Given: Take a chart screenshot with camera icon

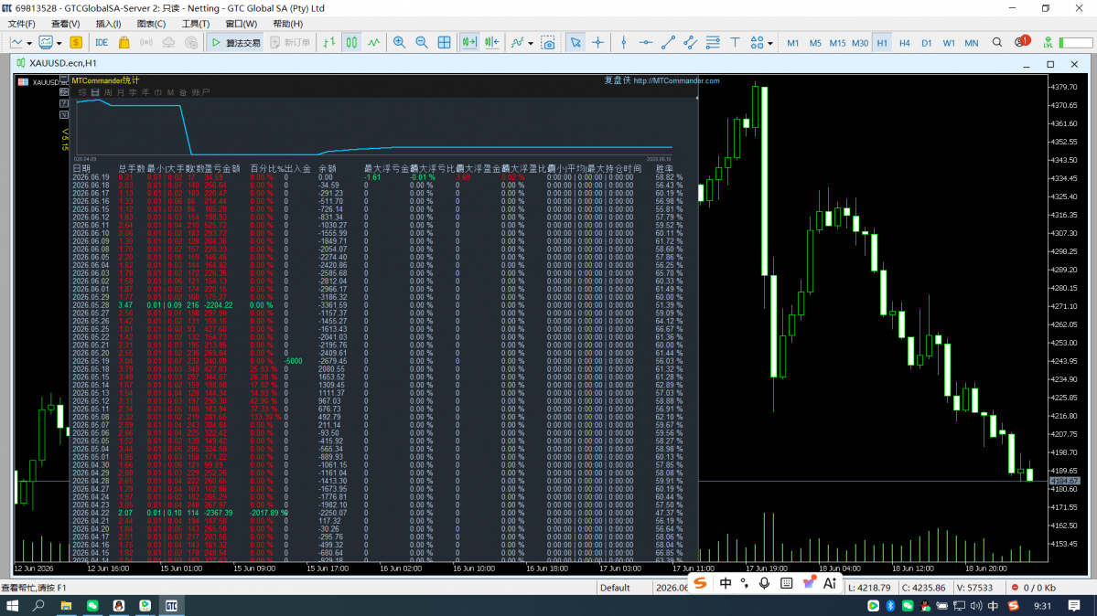Looking at the screenshot, I should [548, 43].
